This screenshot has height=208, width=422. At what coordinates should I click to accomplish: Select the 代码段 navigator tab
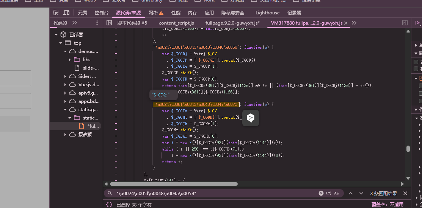point(60,23)
